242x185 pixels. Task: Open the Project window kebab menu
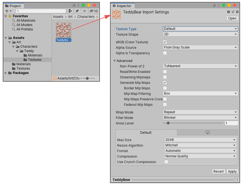79,5
